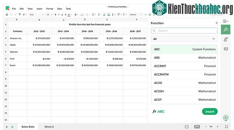
Task: Toggle italic formatting
Action: 59,15
